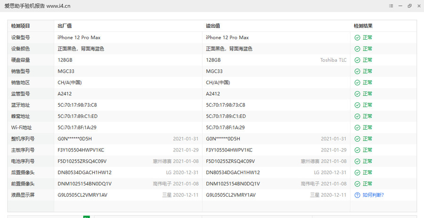Viewport: 424px width, 218px height.
Task: Select the 硬盘容量 row label
Action: tap(21, 60)
